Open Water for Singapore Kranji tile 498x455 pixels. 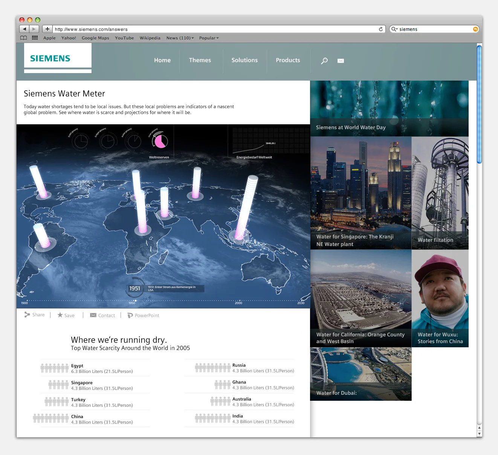tap(361, 193)
